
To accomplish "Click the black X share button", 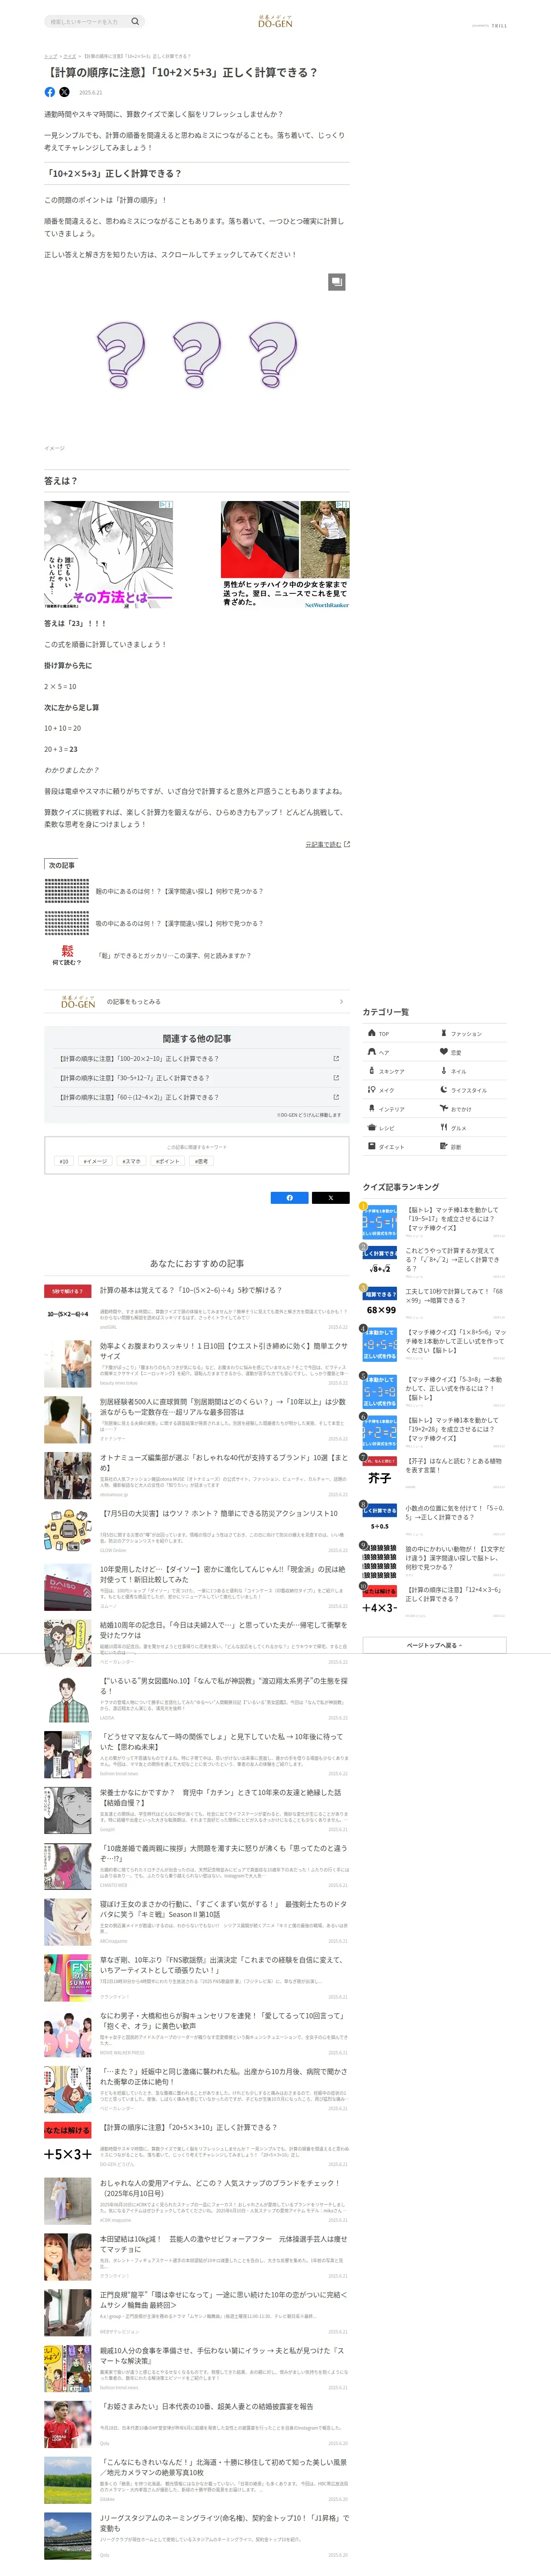I will click(331, 1197).
